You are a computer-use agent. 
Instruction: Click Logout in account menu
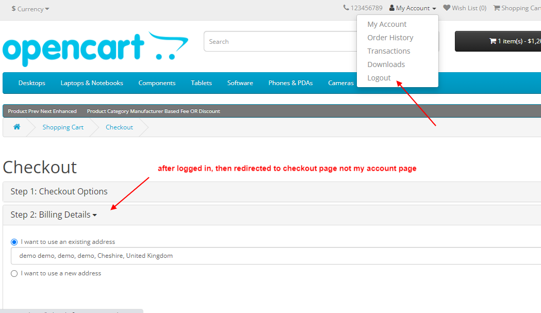tap(379, 78)
